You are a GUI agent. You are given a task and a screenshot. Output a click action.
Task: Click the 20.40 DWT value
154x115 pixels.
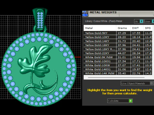[136, 41]
